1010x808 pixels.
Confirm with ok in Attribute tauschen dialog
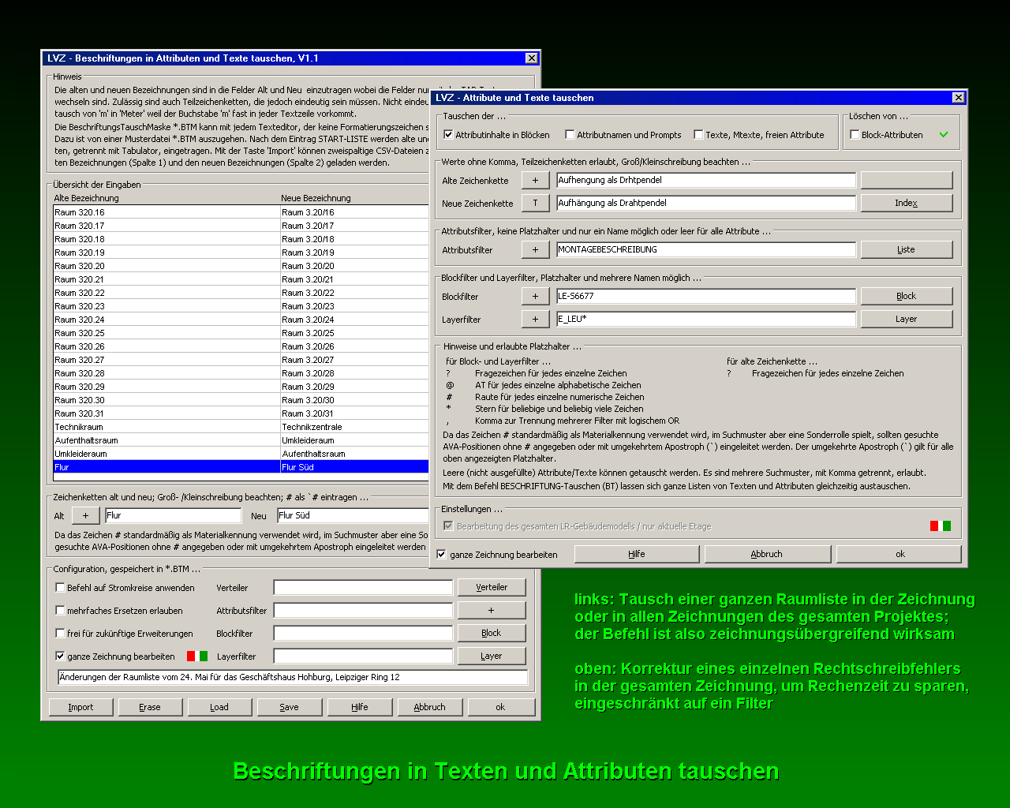[900, 555]
